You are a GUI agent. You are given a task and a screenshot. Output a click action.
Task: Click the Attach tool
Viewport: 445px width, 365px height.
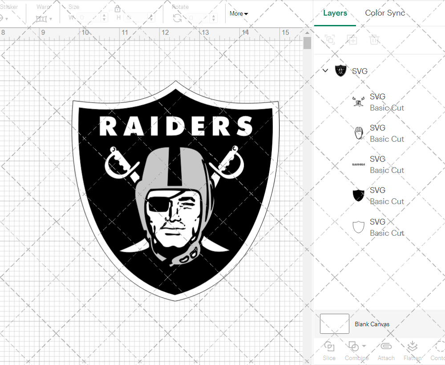click(386, 351)
